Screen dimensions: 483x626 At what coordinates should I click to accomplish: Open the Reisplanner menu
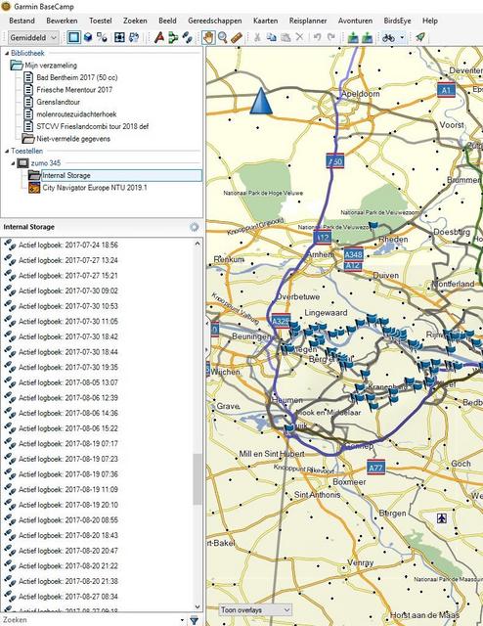308,21
